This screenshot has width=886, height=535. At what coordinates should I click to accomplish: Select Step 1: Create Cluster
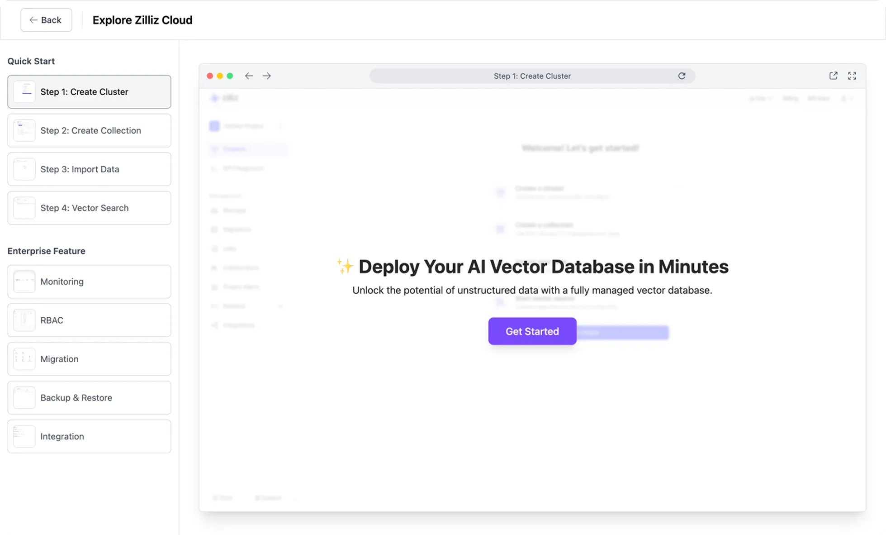point(89,92)
